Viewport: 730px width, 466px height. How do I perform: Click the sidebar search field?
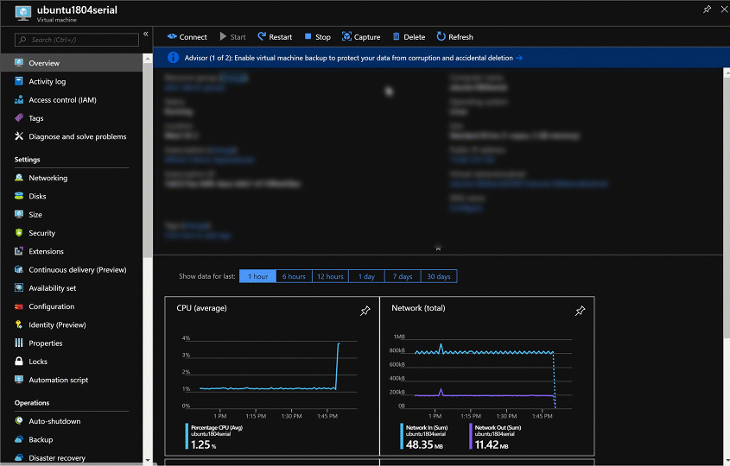(78, 40)
